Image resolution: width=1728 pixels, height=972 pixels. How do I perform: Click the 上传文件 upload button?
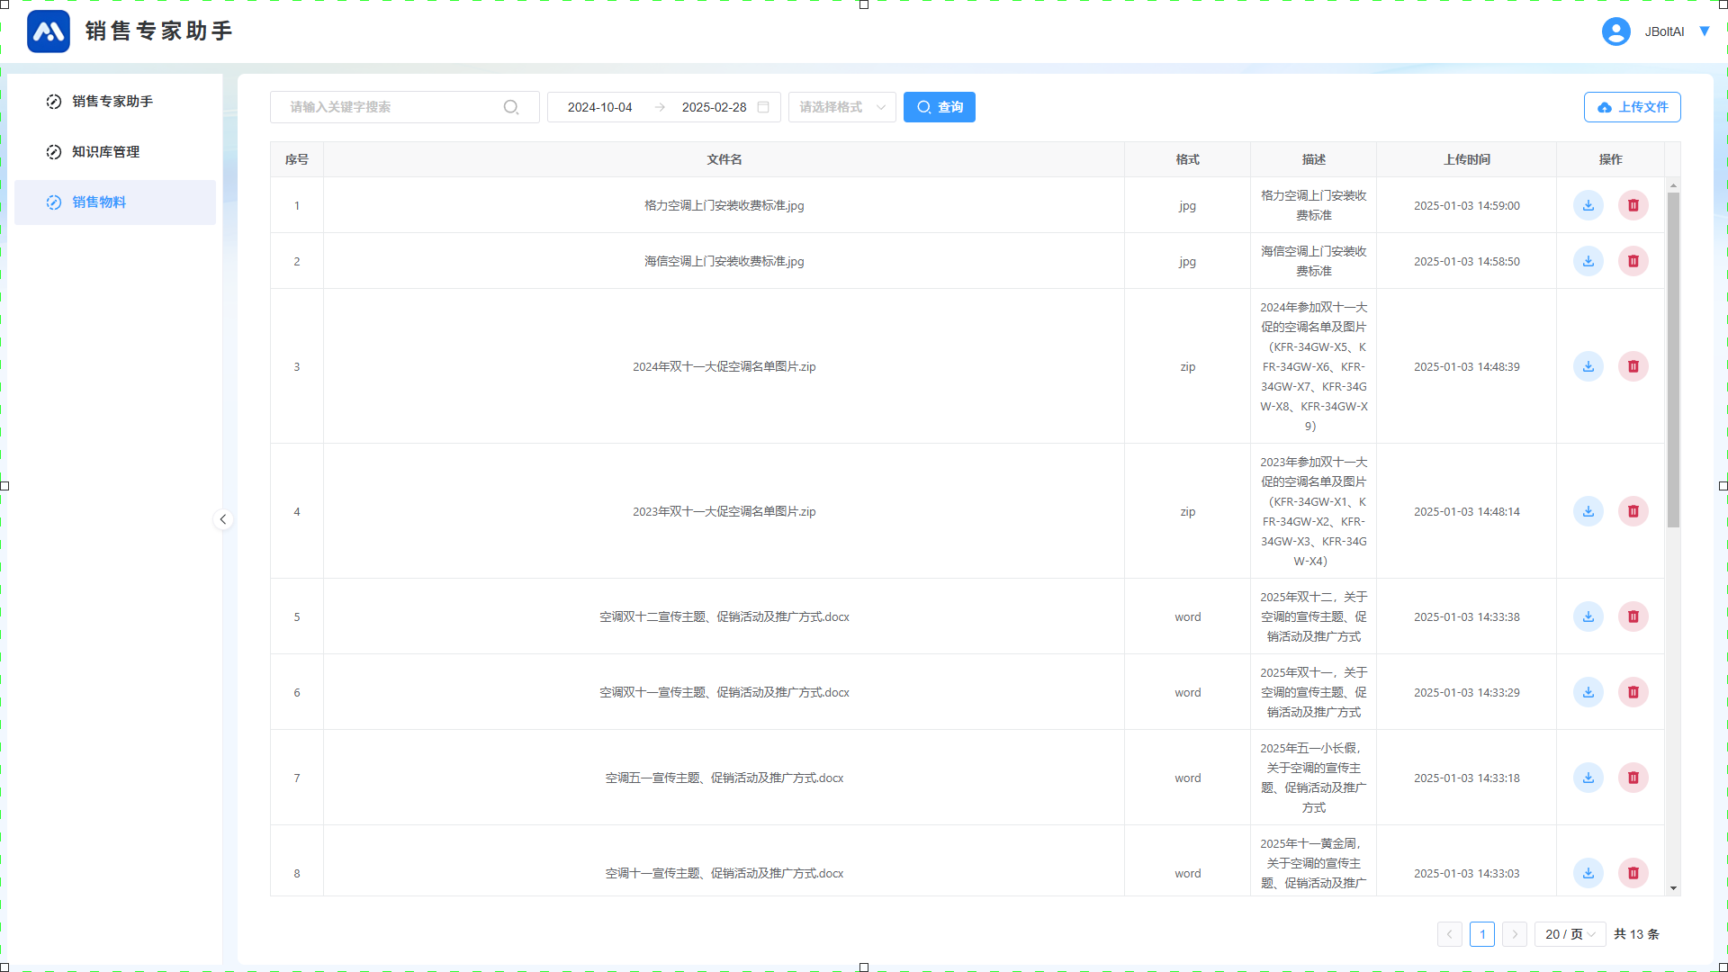click(x=1633, y=107)
